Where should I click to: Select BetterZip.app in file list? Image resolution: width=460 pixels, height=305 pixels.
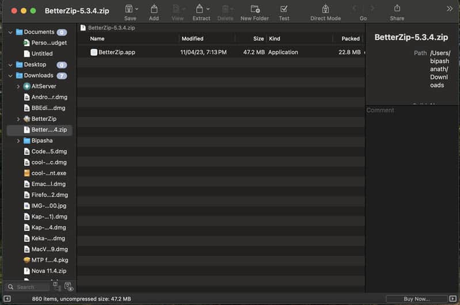pos(116,52)
